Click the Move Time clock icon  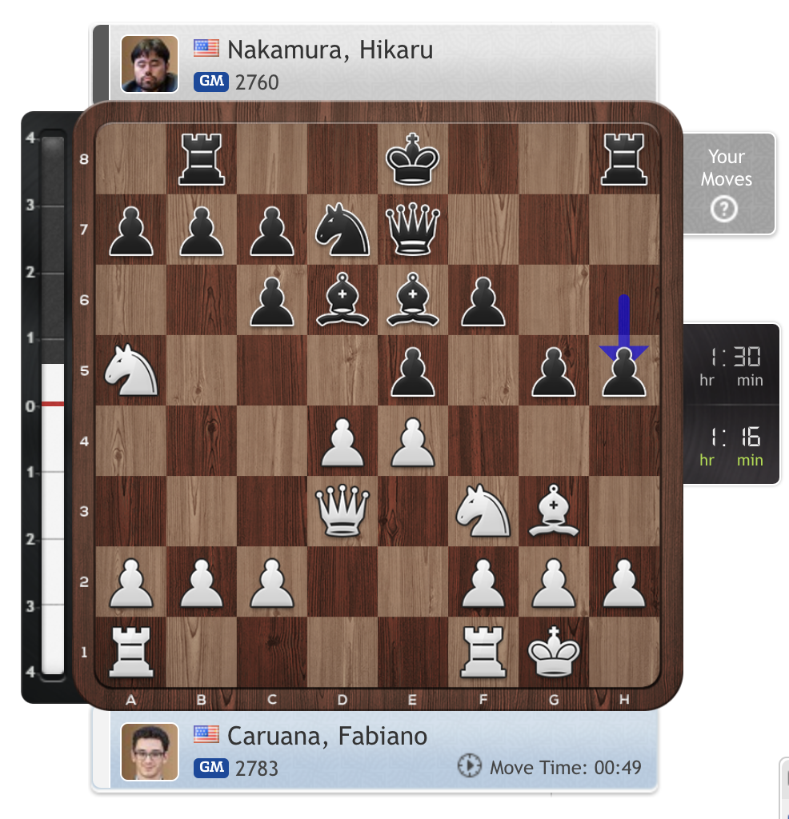click(x=469, y=765)
